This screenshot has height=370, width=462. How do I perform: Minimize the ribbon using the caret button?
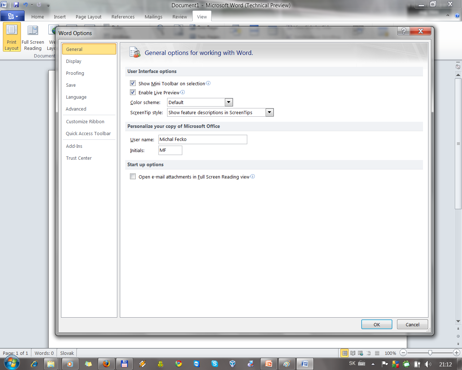[448, 16]
